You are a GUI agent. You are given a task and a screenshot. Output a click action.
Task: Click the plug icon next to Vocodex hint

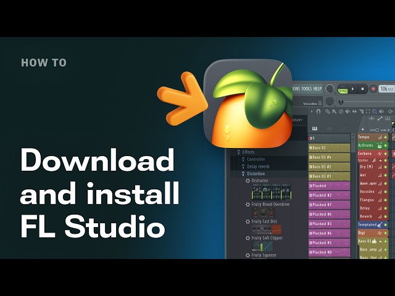320,103
